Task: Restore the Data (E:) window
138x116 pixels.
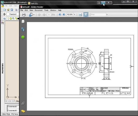Action: [103, 3]
